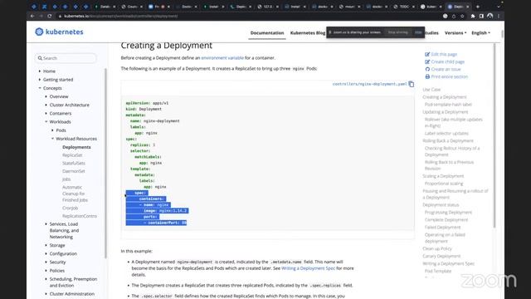Open Configuration sidebar section

pos(63,253)
